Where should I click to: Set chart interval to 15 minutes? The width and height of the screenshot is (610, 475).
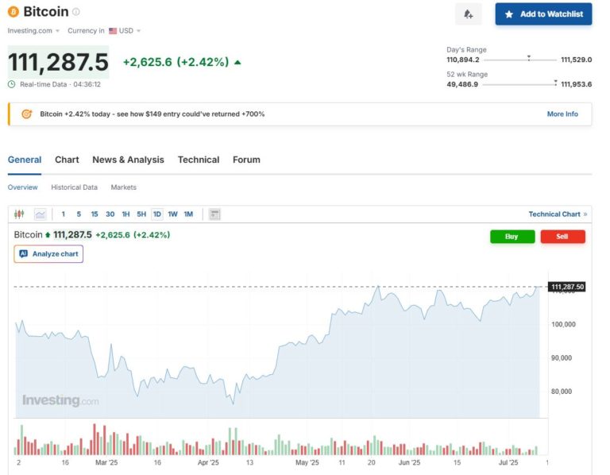click(94, 214)
